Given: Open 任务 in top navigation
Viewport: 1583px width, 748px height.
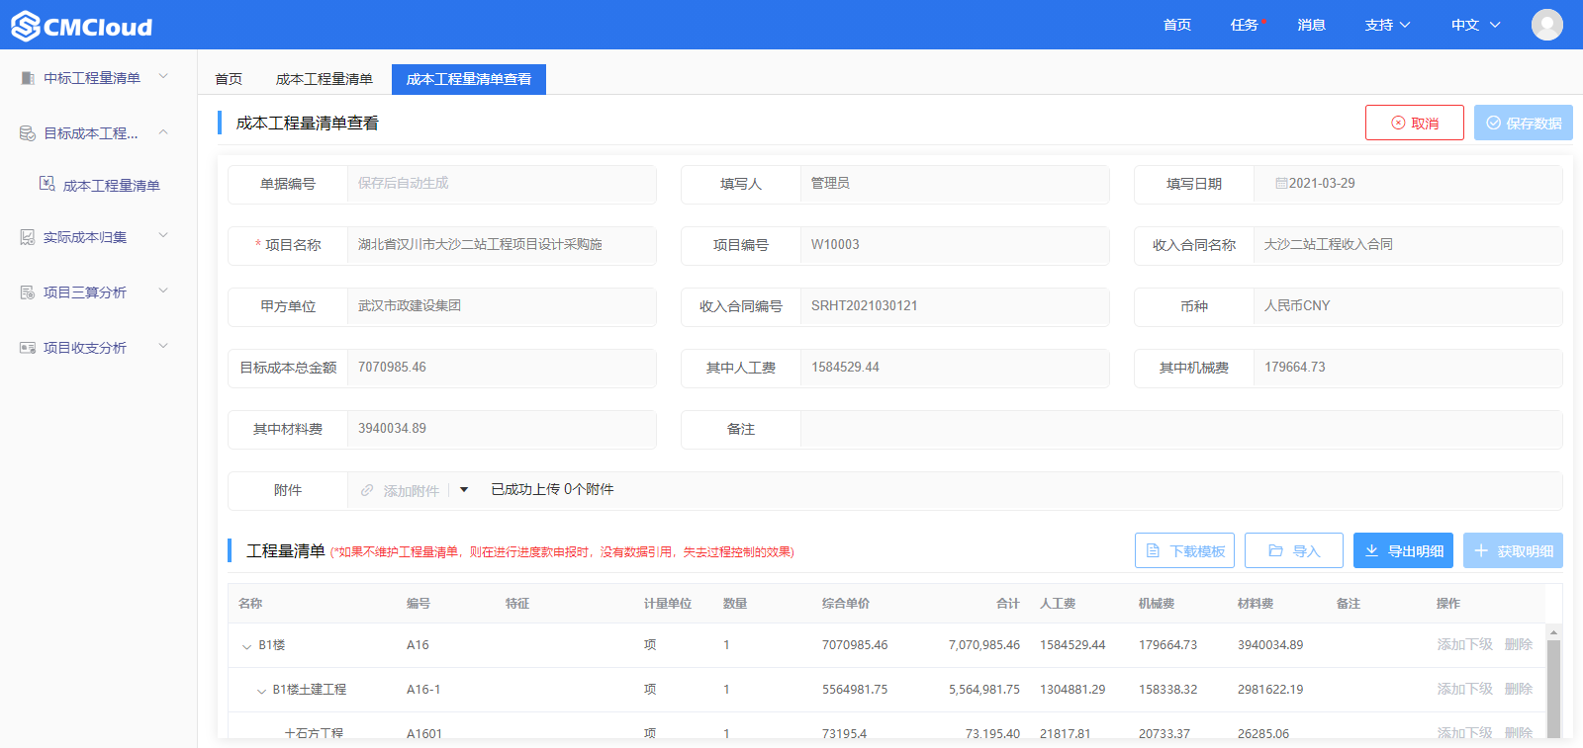Looking at the screenshot, I should 1245,25.
